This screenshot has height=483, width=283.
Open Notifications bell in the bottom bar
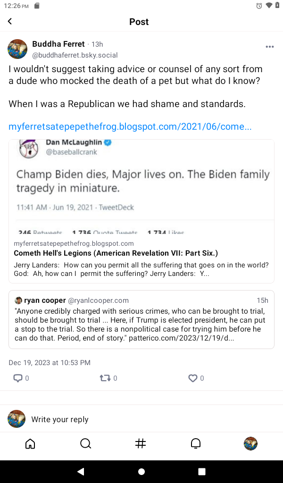195,443
